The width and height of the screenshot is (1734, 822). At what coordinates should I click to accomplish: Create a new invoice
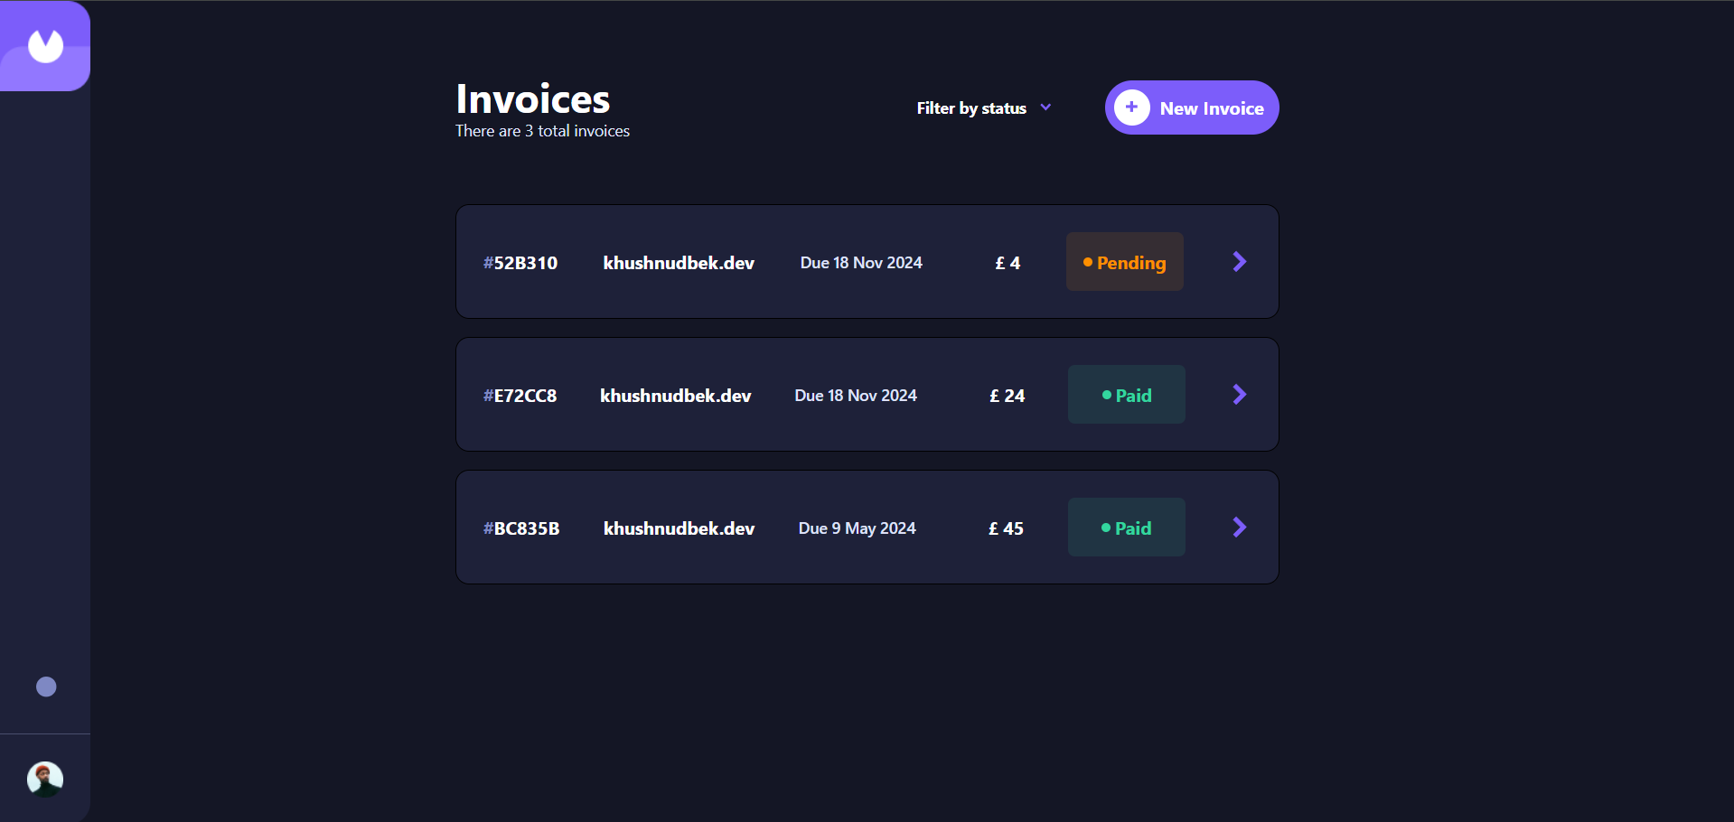click(x=1192, y=107)
